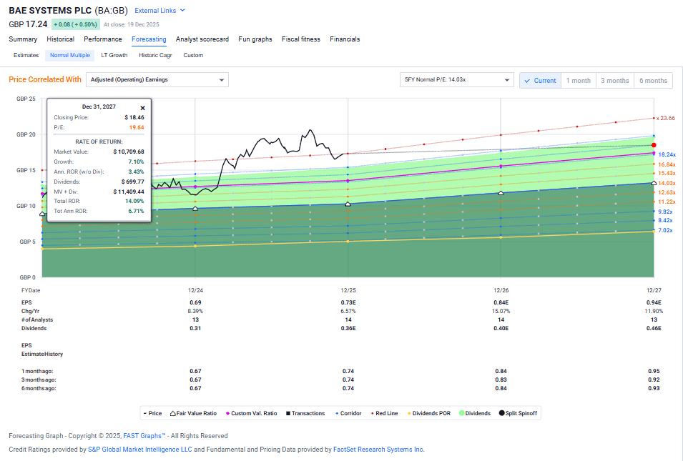Screen dimensions: 683x461
Task: Switch estimate view to 6 months
Action: pos(653,81)
